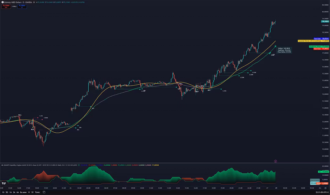Select the 1G time range
Screen dimensions: 330x195
(3, 192)
